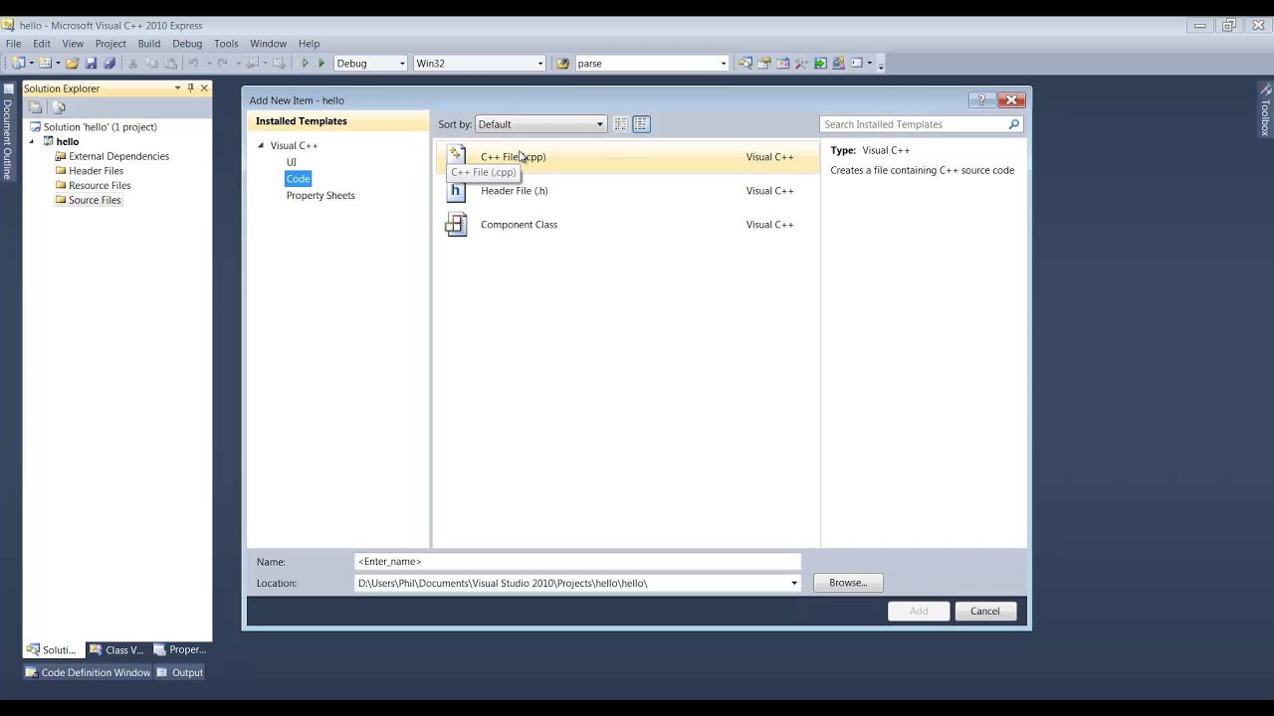1274x716 pixels.
Task: Click Start Without Debugging arrow icon
Action: (321, 63)
